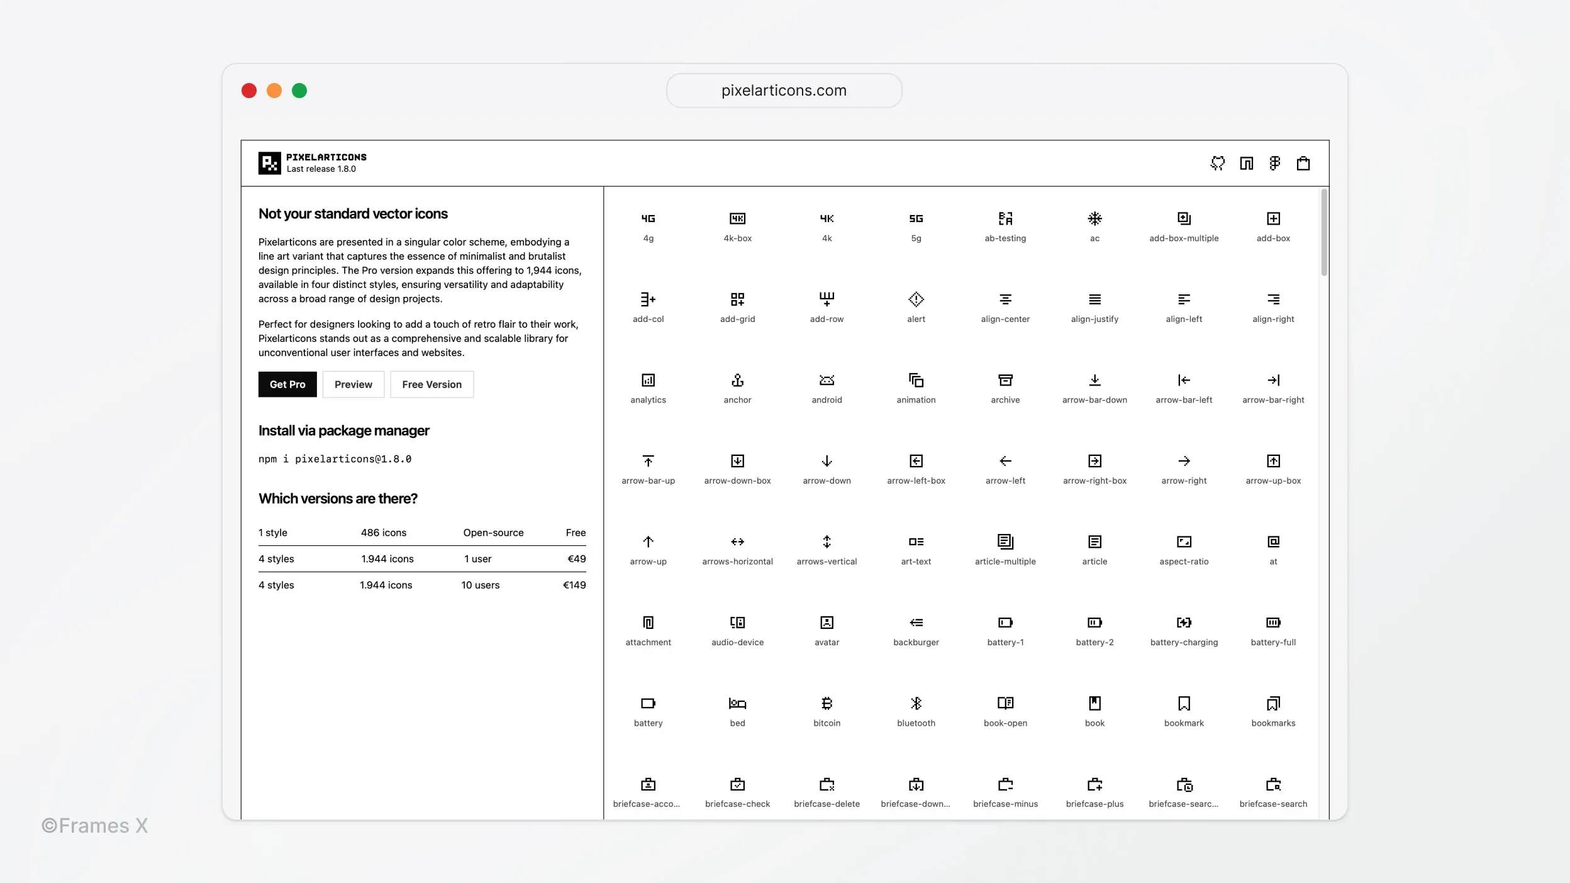1570x883 pixels.
Task: Open the Preview section
Action: [354, 384]
